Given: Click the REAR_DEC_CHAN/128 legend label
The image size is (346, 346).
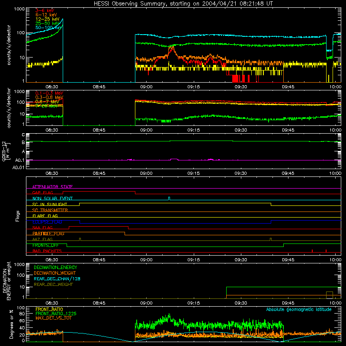Looking at the screenshot, I should pyautogui.click(x=57, y=279).
